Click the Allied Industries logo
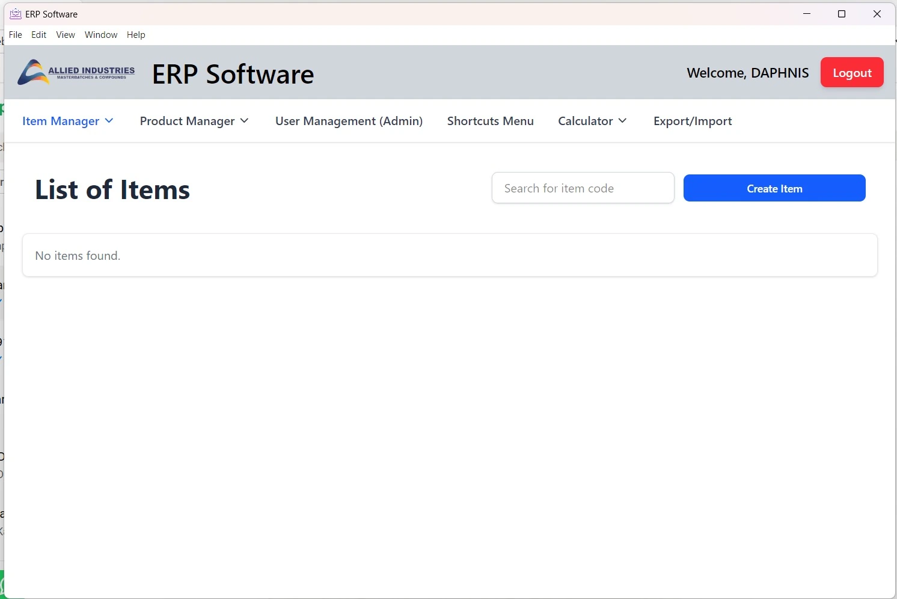 click(76, 73)
